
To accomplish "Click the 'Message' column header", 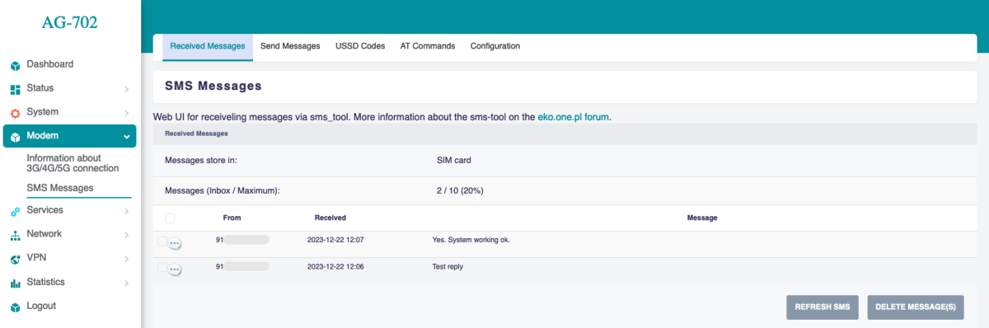I will [702, 218].
